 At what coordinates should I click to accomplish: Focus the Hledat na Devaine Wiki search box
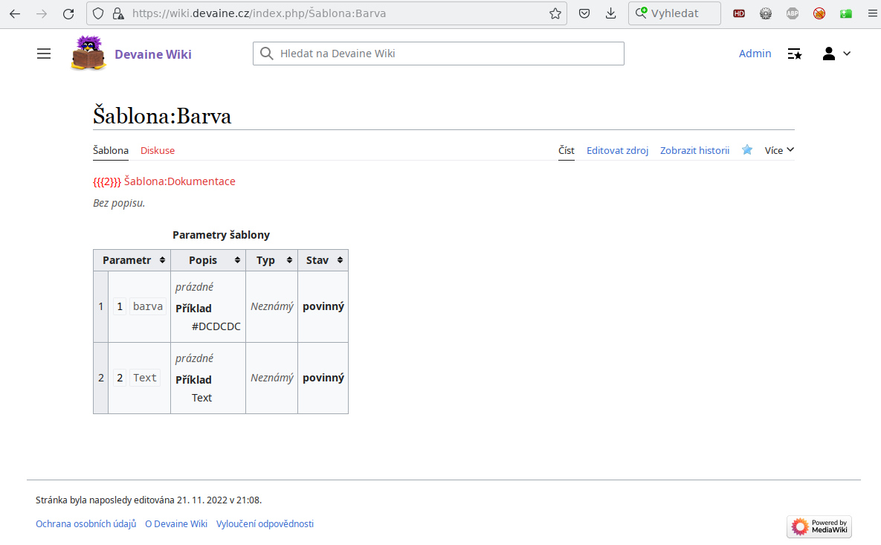pos(446,54)
